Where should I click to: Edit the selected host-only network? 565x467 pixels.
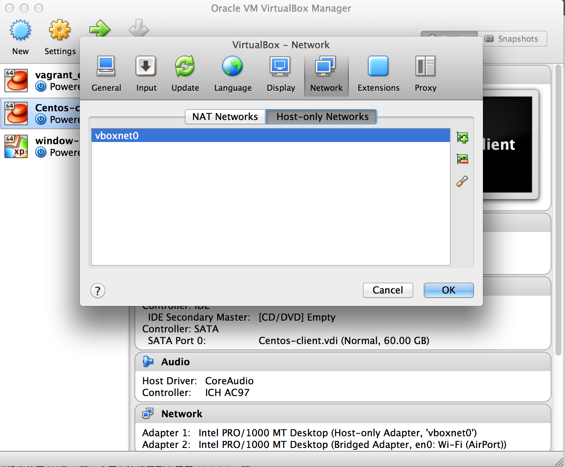tap(462, 181)
